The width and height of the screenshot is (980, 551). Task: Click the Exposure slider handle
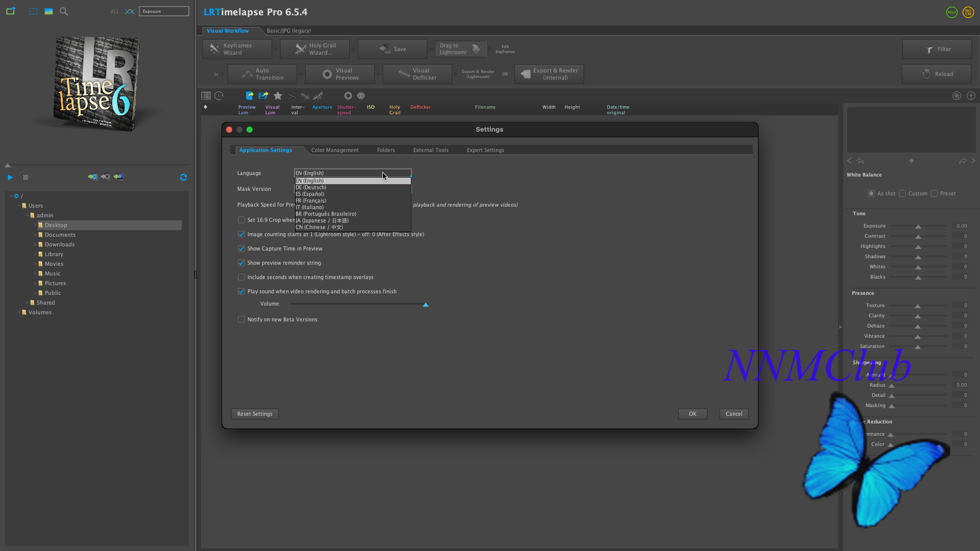coord(918,227)
